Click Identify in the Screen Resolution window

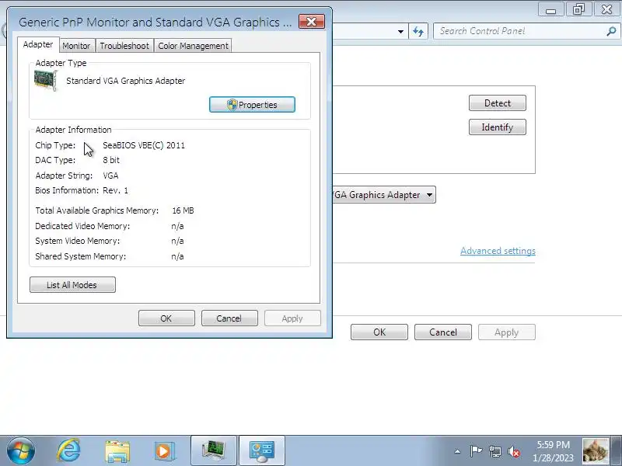[498, 127]
